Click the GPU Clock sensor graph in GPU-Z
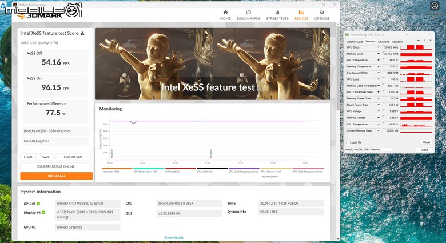The width and height of the screenshot is (446, 243). pos(416,47)
